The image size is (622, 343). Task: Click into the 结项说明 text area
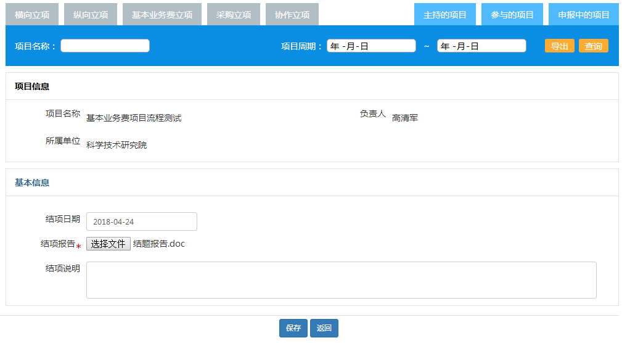341,280
